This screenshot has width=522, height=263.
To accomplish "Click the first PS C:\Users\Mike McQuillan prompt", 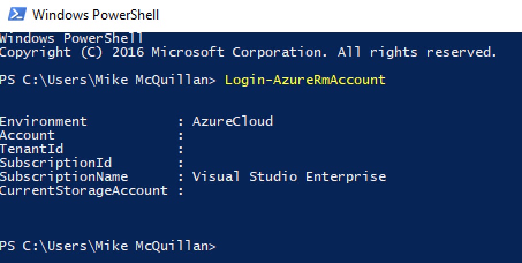I will [108, 80].
